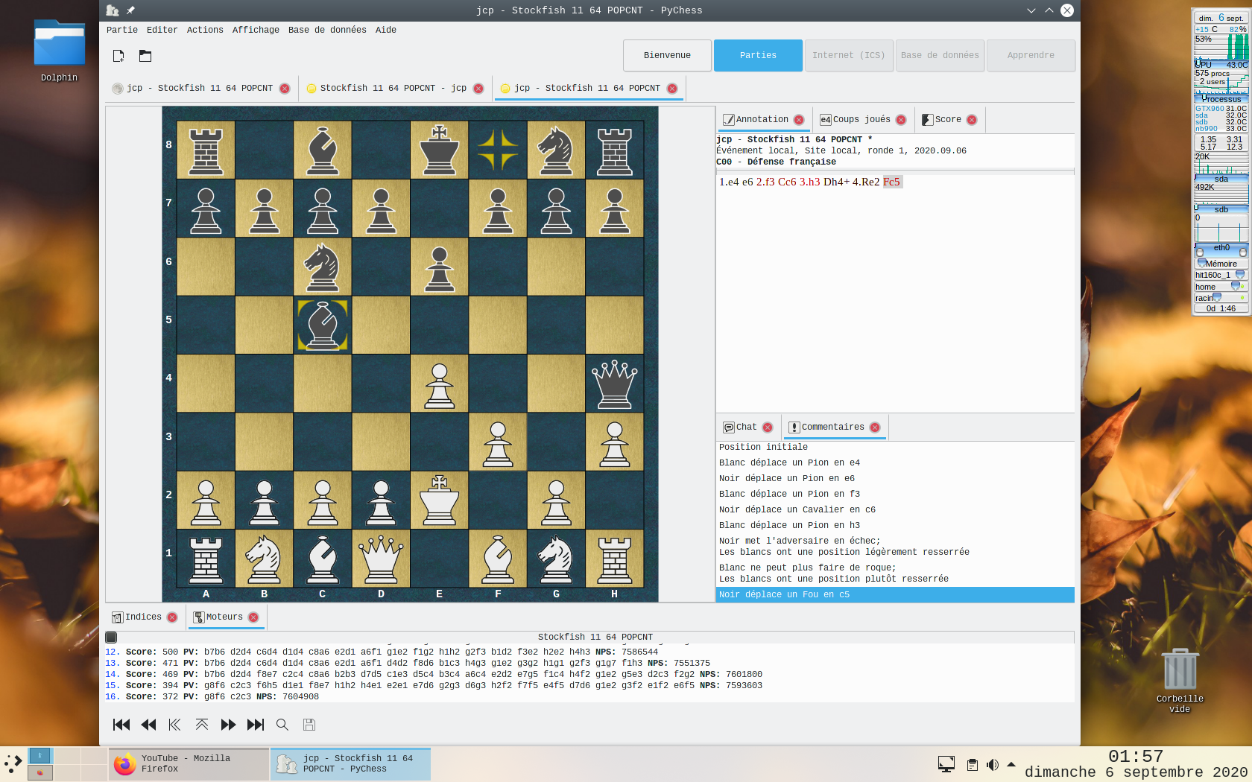
Task: Select comment 'Blanc déplace un Pion en h3'
Action: click(895, 526)
